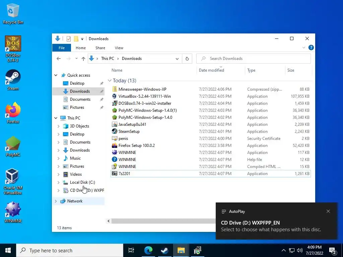Open Task View on the taskbar
The image size is (343, 257).
coord(131,250)
